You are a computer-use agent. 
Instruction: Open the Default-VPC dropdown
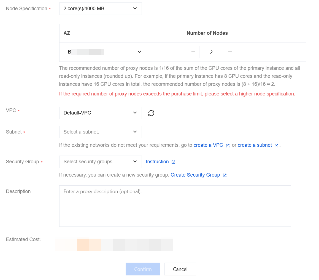[x=101, y=113]
